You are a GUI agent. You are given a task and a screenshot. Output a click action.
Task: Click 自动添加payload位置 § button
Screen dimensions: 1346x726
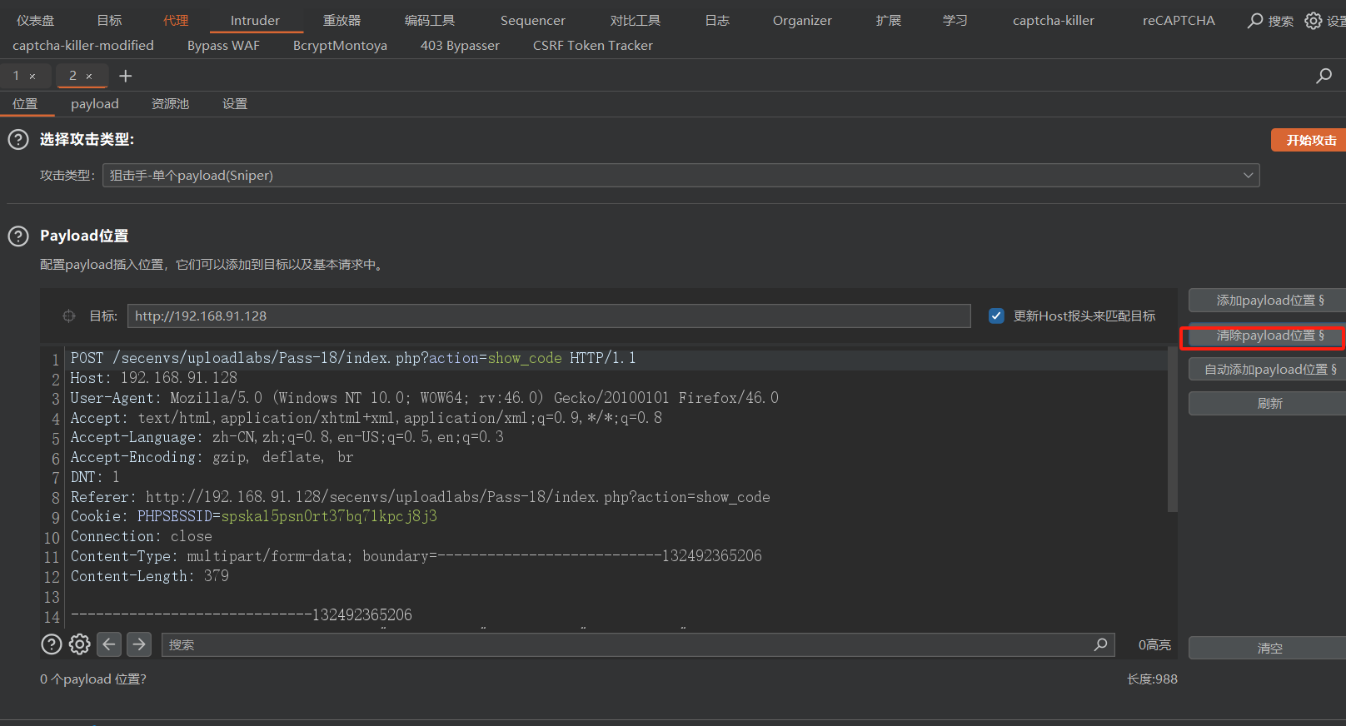coord(1269,369)
